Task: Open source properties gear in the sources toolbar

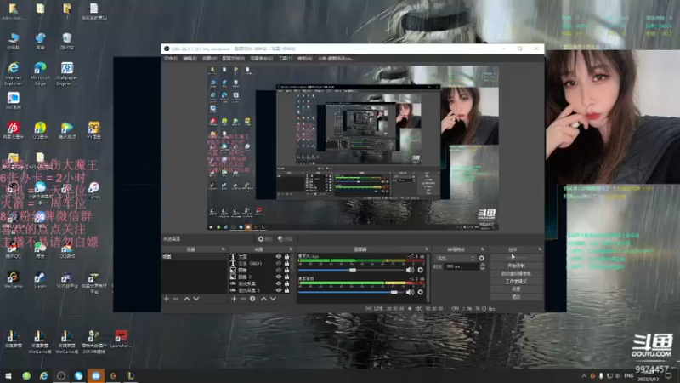Action: click(x=252, y=299)
